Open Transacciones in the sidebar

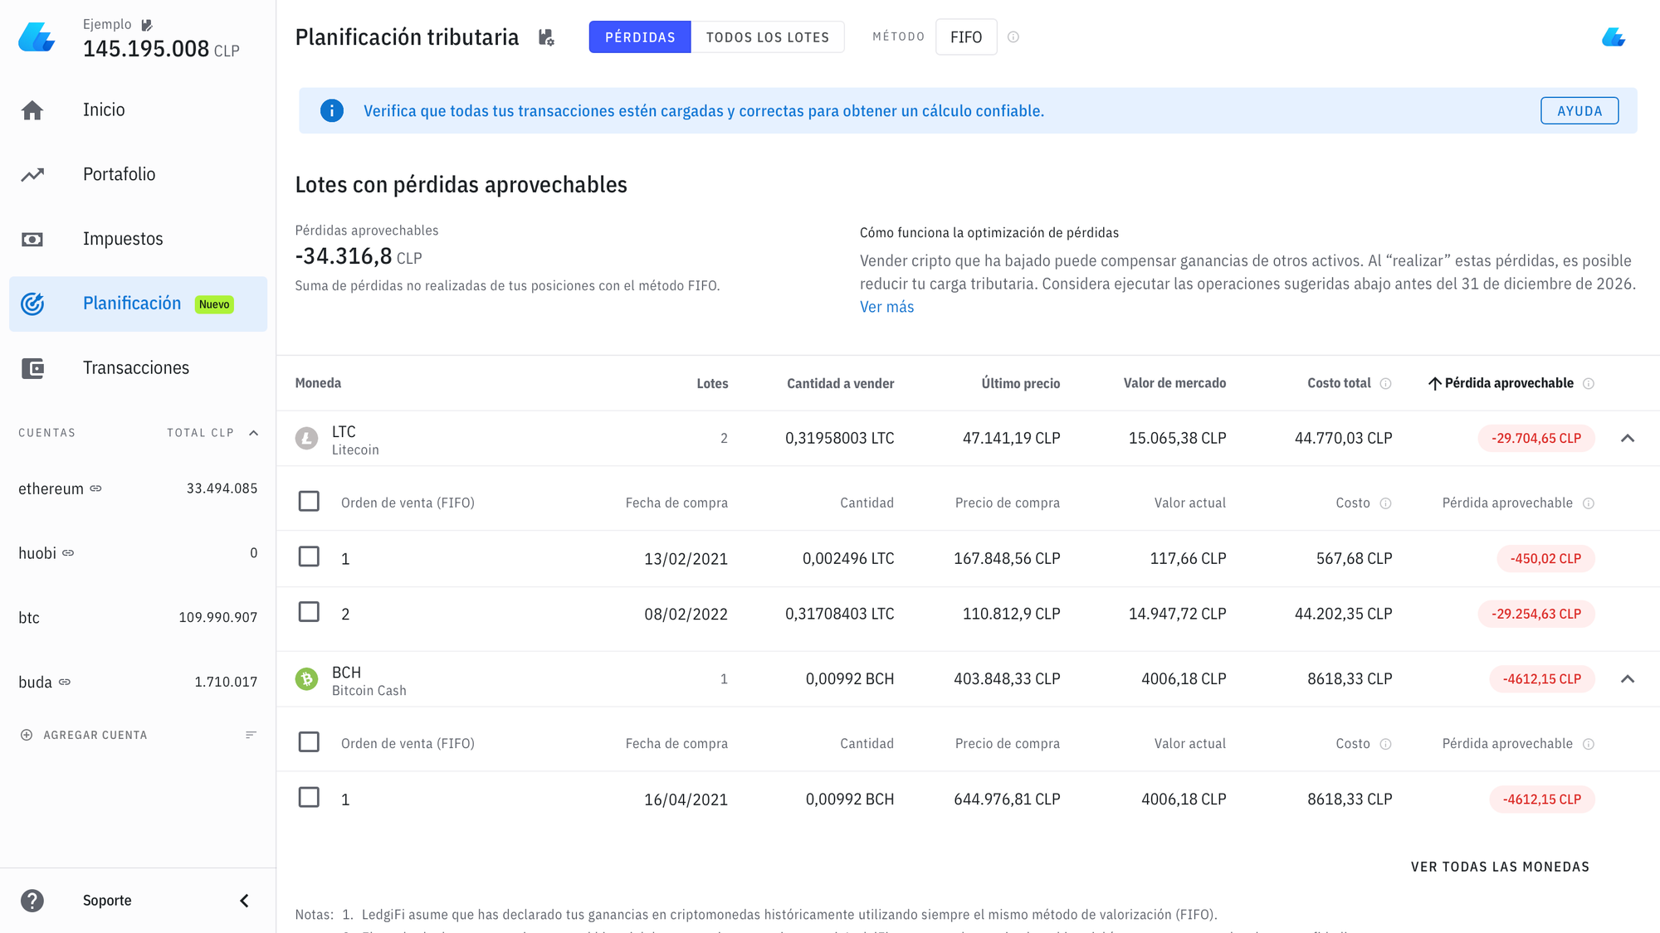click(x=136, y=368)
